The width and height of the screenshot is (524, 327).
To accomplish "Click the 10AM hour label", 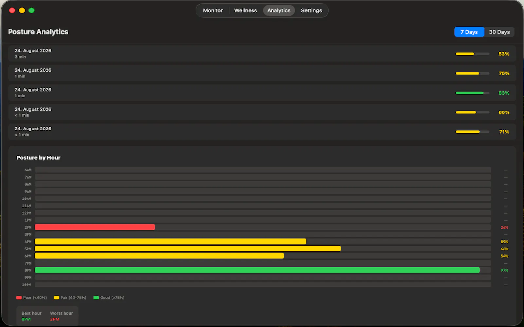I will (27, 199).
